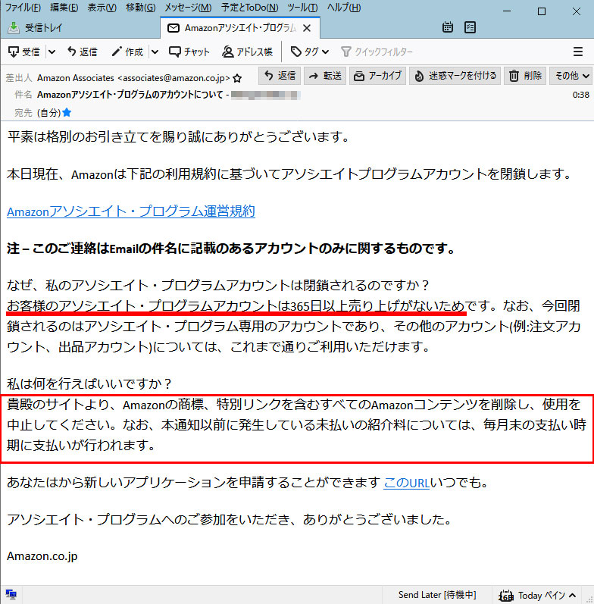Open the 表示(V) menu
The image size is (594, 604).
click(x=102, y=8)
